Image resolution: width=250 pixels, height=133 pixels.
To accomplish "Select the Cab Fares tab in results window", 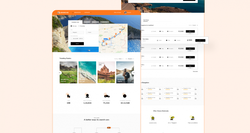I will 146,20.
